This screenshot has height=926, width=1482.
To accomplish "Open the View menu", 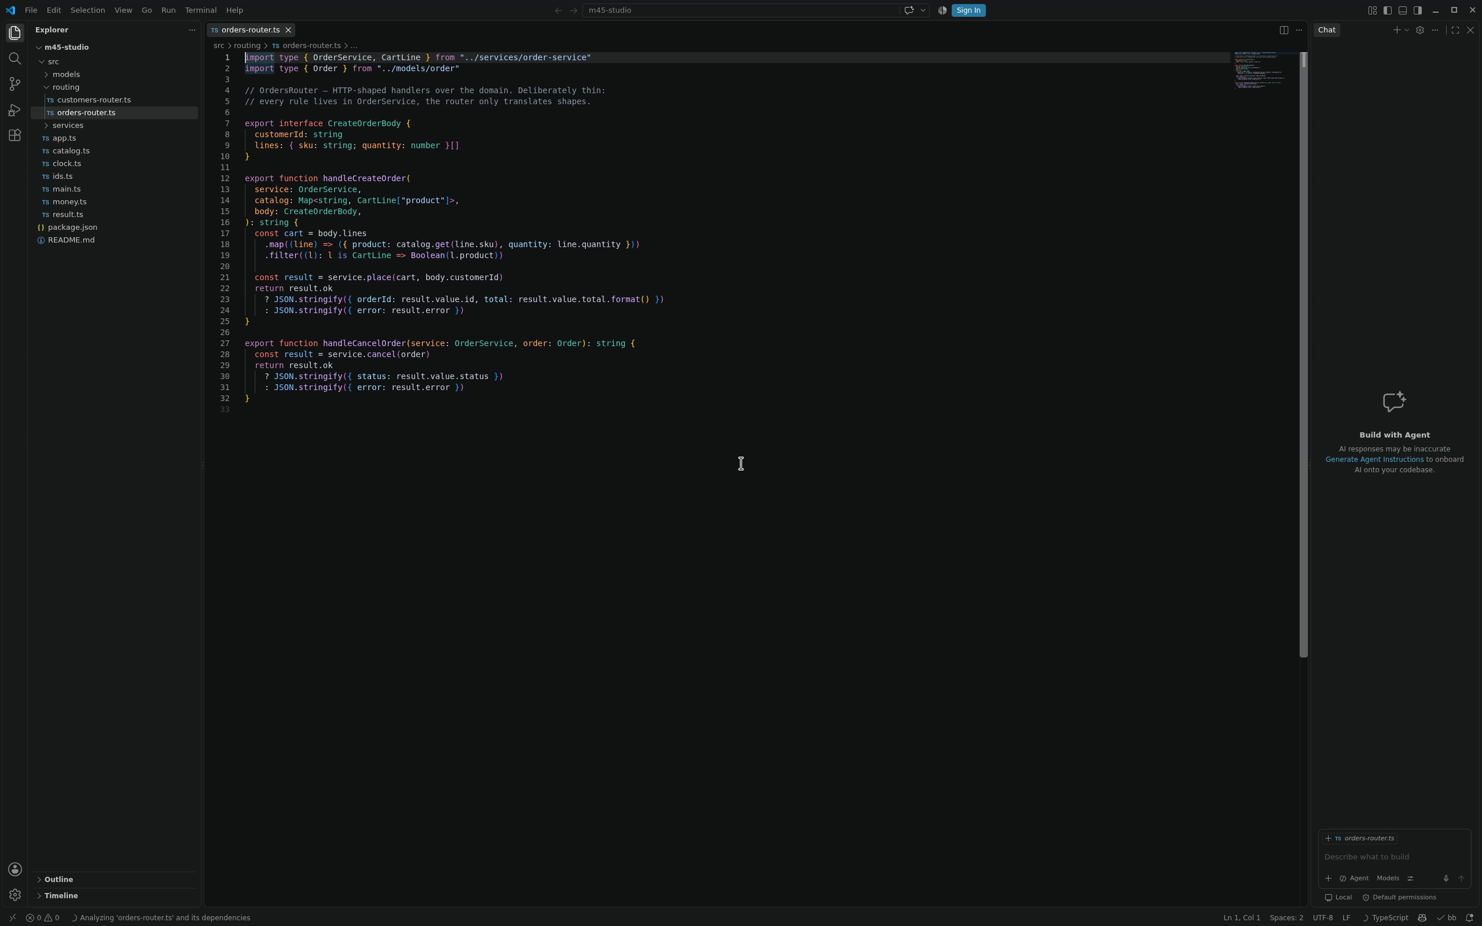I will point(123,10).
